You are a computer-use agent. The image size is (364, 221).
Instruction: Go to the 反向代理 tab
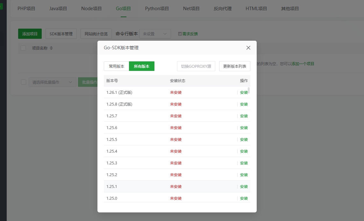coord(223,9)
